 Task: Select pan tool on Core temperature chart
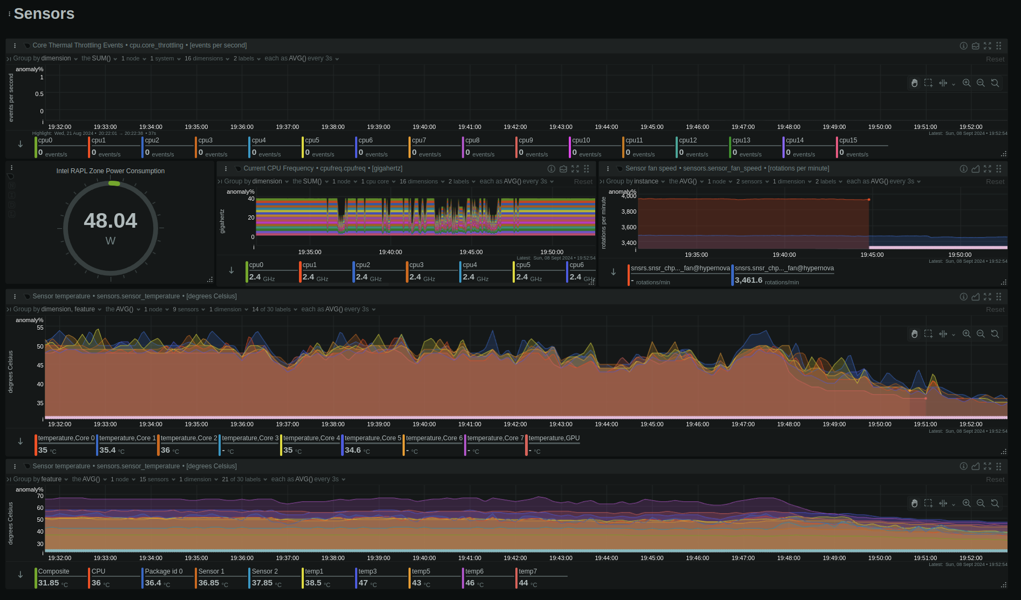tap(914, 334)
